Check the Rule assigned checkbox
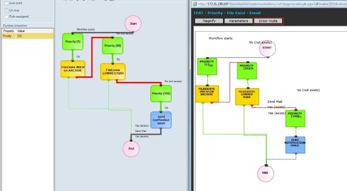 tap(6, 16)
